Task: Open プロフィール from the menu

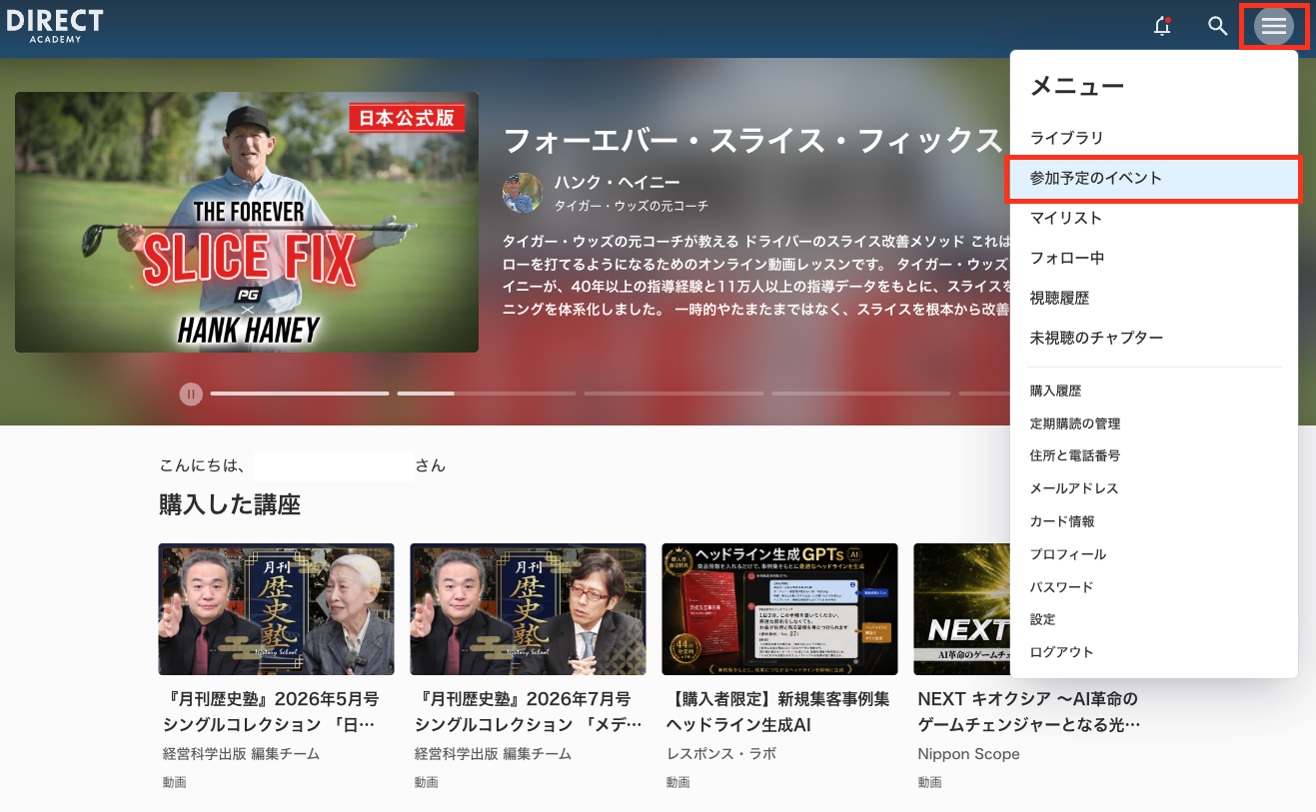Action: [x=1154, y=554]
